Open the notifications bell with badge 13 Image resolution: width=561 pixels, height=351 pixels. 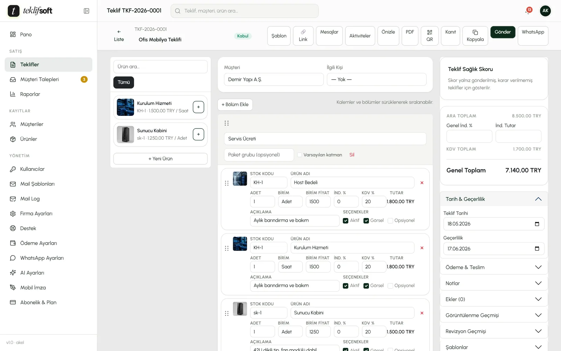click(528, 11)
